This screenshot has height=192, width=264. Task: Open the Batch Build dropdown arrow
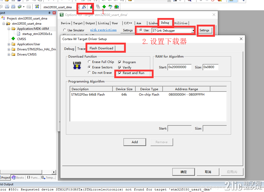[x=24, y=7]
